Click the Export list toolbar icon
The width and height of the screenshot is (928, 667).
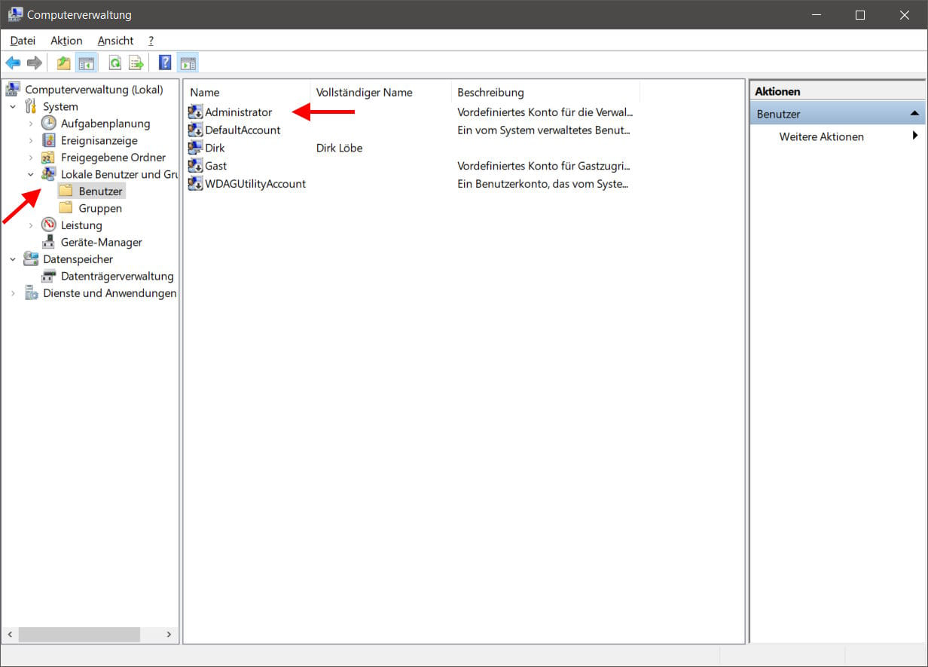(x=136, y=63)
